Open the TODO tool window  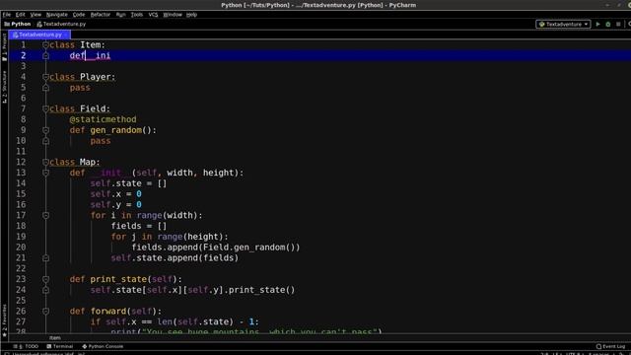tap(26, 346)
